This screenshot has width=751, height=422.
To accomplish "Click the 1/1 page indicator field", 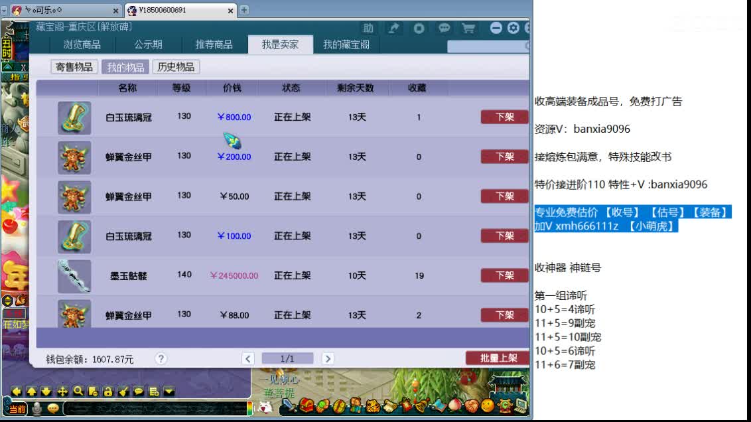I will tap(287, 359).
